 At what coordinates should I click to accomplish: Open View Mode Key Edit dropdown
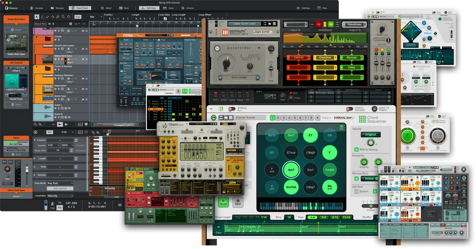pos(60,183)
